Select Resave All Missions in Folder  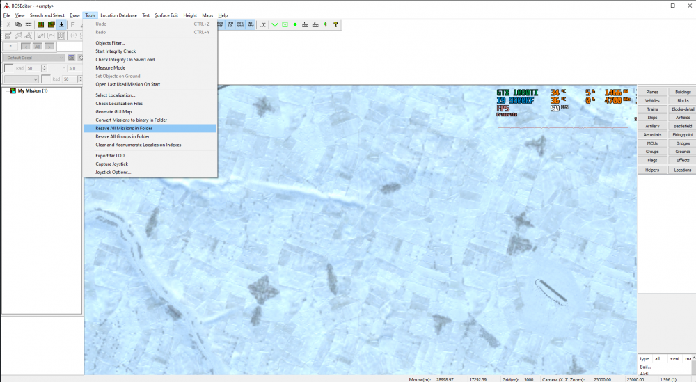[x=124, y=128]
